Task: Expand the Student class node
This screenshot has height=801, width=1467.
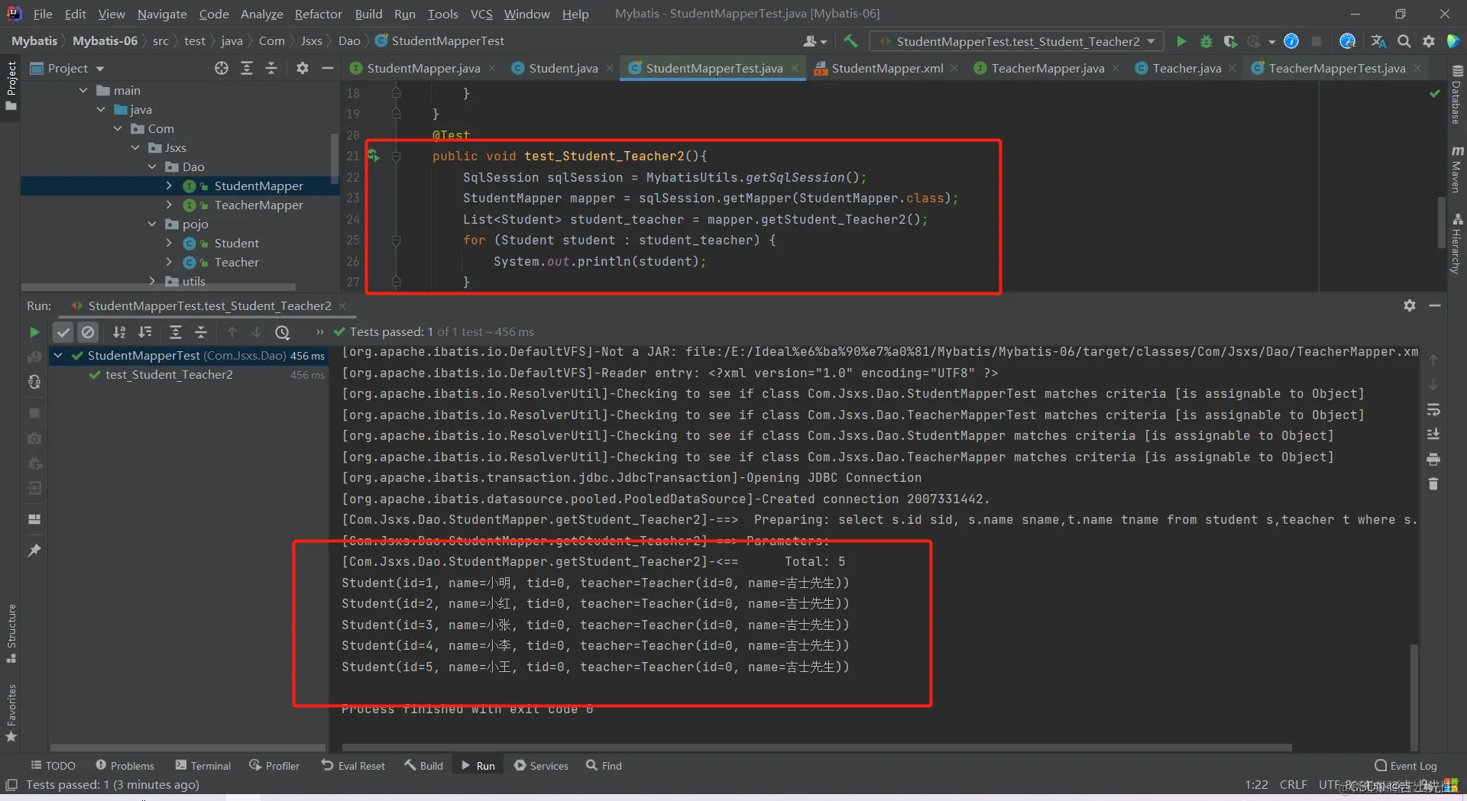Action: (169, 243)
